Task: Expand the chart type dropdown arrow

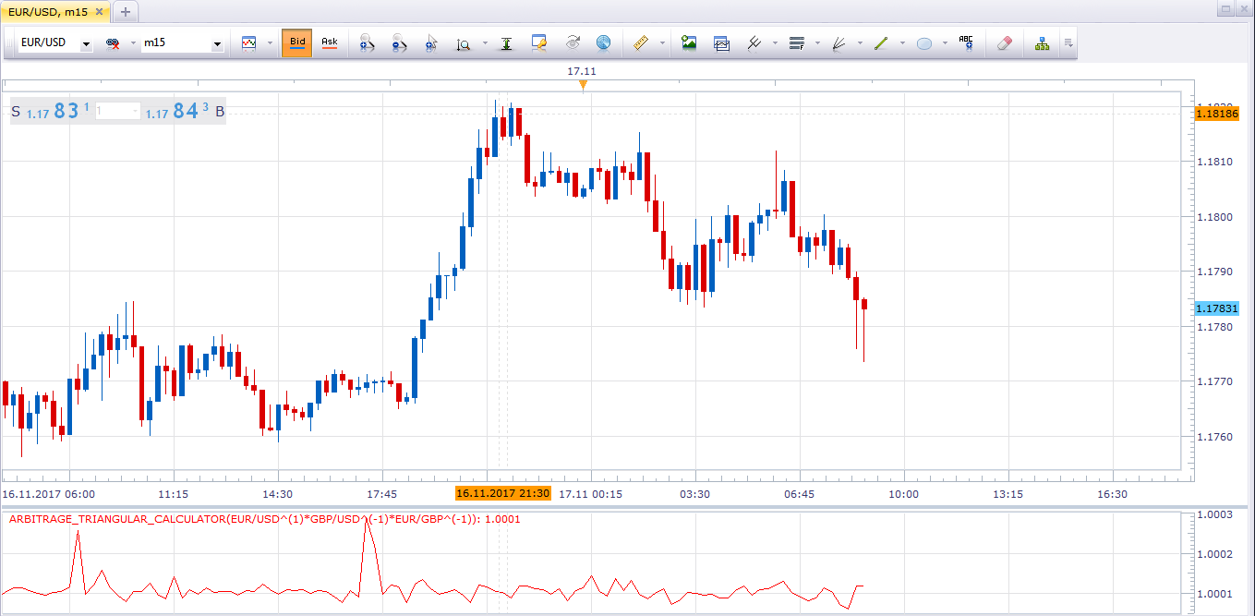Action: (270, 43)
